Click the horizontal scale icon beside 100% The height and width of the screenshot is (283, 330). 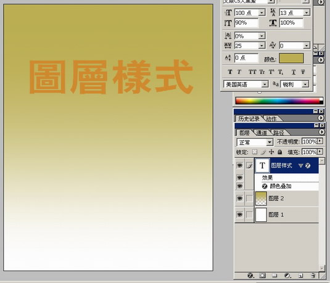click(x=273, y=23)
